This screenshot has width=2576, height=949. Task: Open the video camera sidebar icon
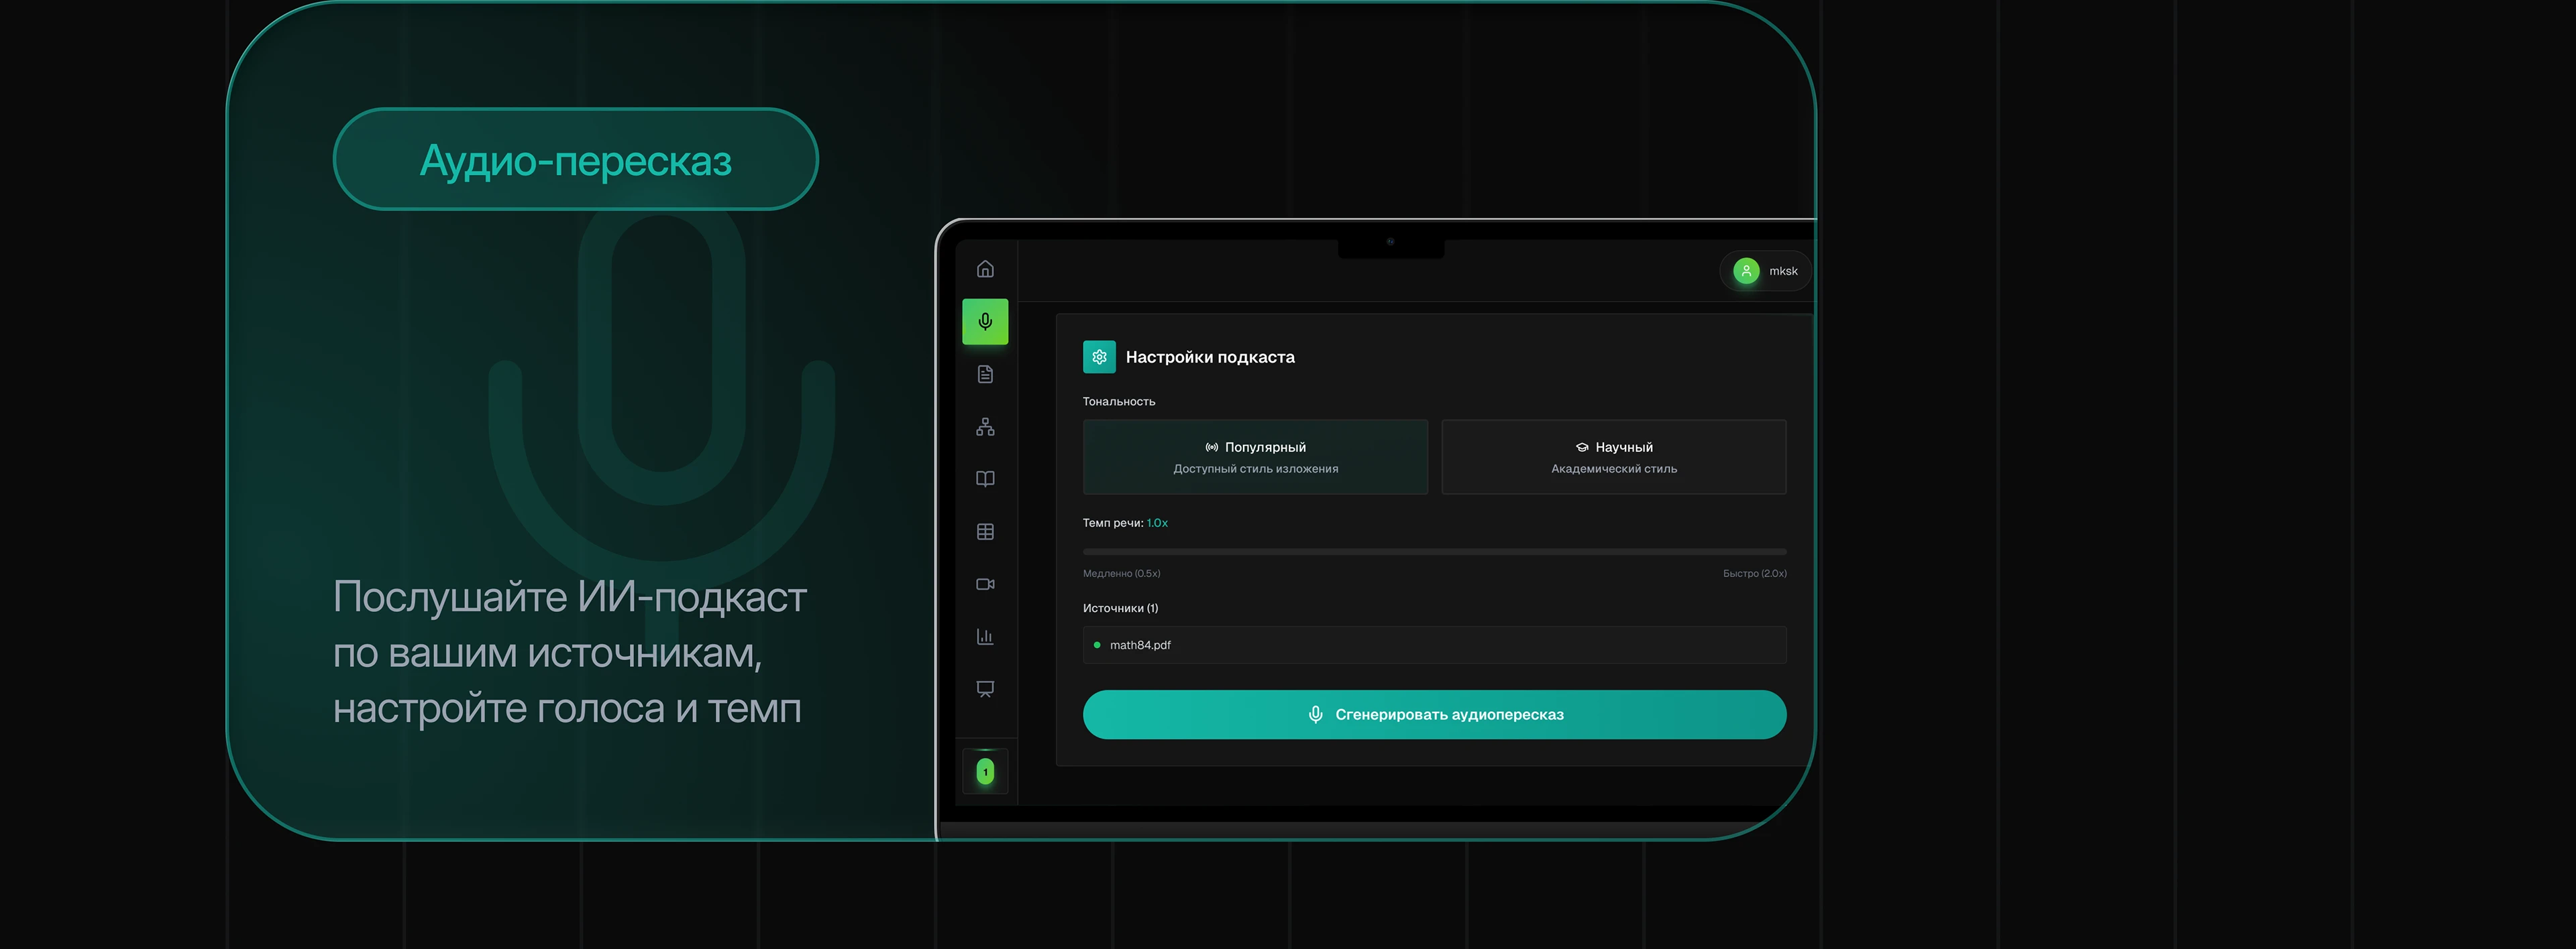pyautogui.click(x=985, y=584)
